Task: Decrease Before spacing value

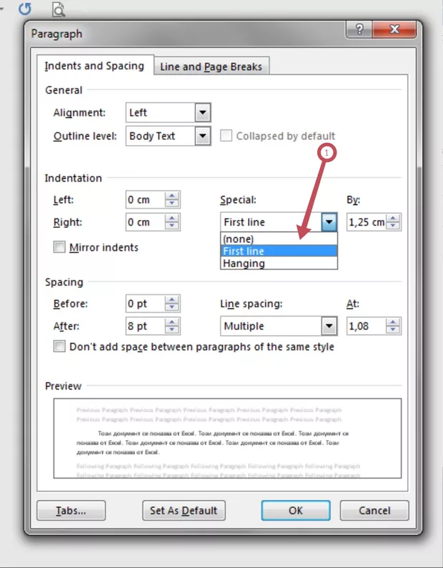Action: (172, 307)
